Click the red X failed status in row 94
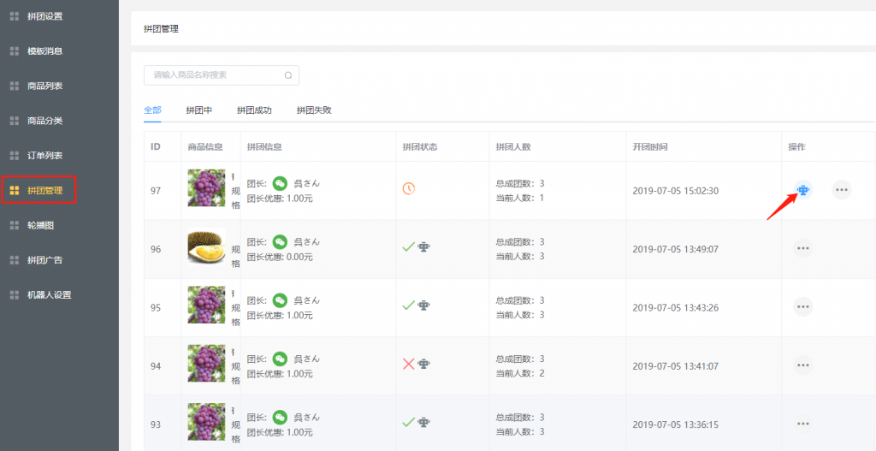Viewport: 876px width, 451px height. [x=408, y=364]
